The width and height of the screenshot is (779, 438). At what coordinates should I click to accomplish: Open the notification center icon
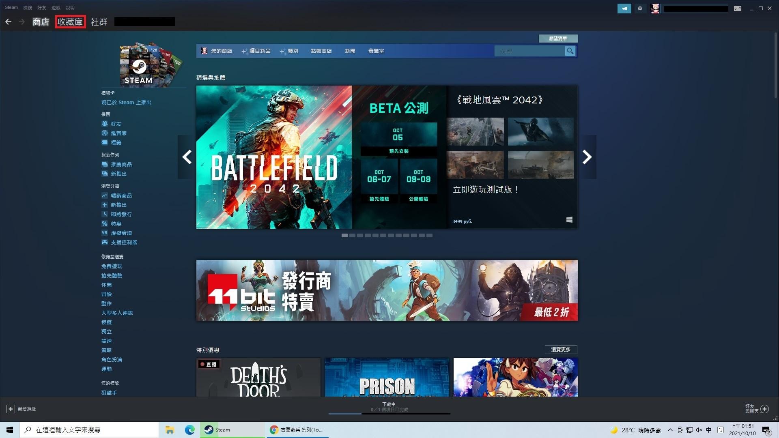coord(766,430)
